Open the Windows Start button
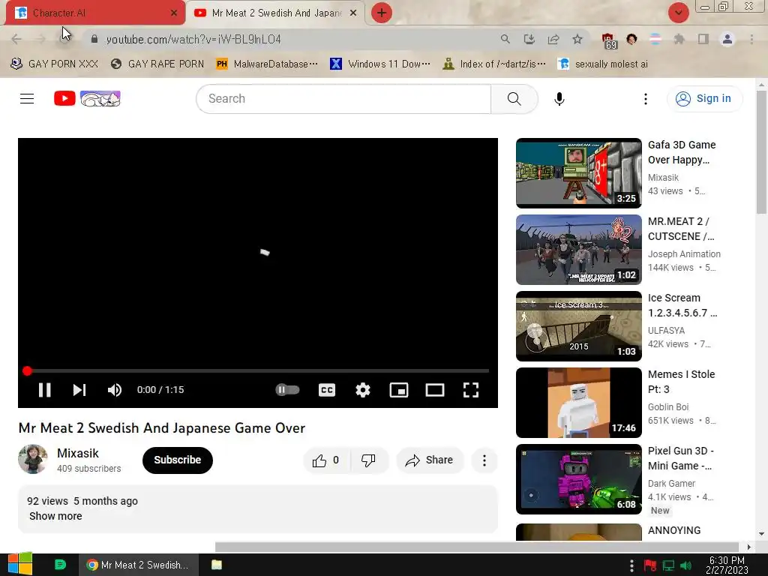 coord(20,564)
